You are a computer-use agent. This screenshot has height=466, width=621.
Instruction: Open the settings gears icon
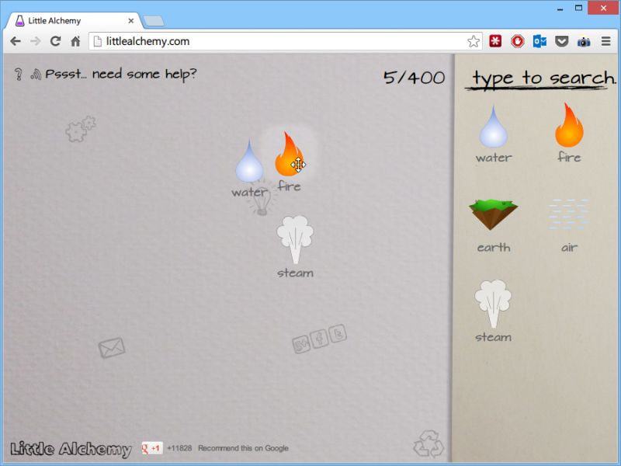81,129
